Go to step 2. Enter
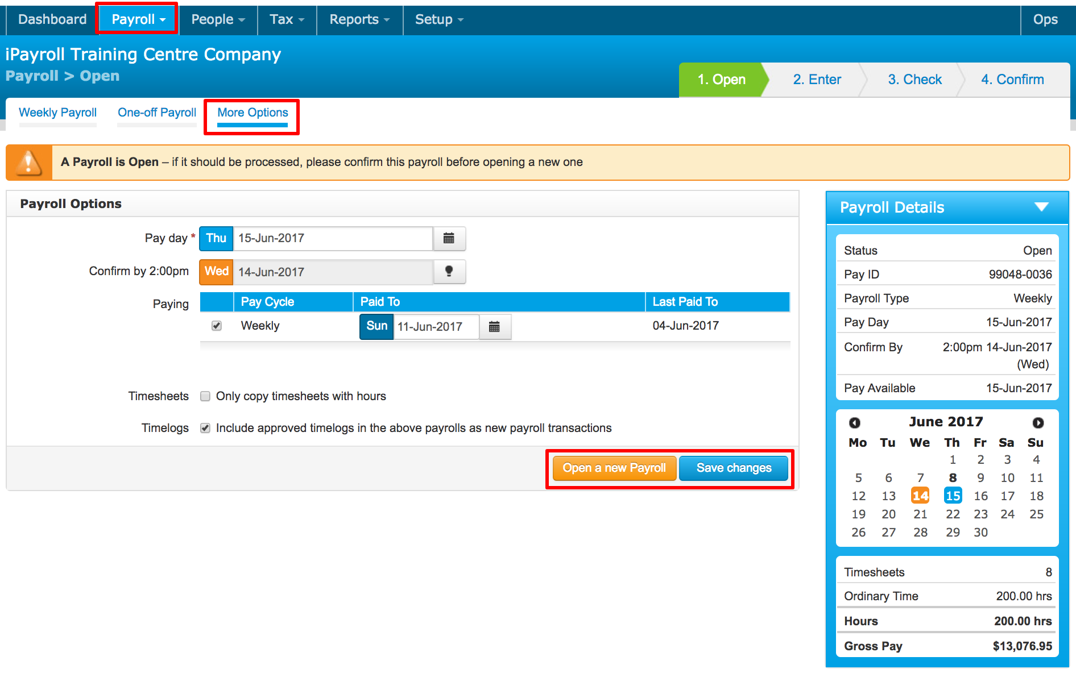This screenshot has width=1076, height=673. (x=817, y=80)
